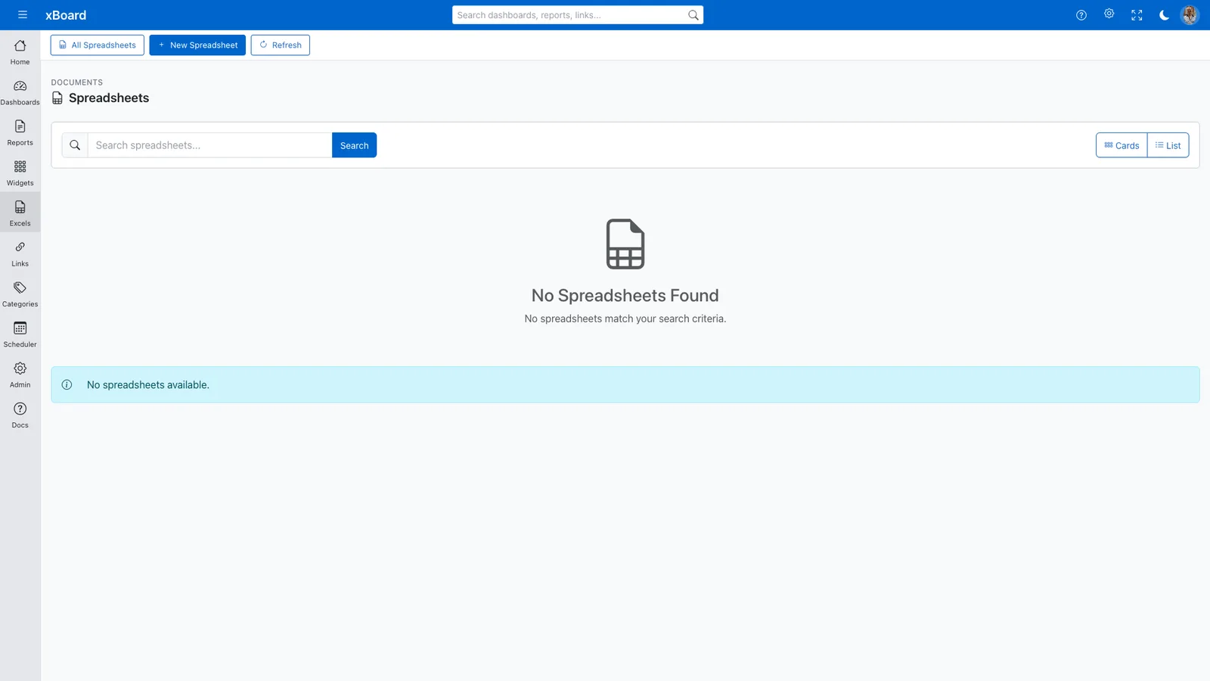Click 'No spreadsheets available.' notice text

click(148, 384)
